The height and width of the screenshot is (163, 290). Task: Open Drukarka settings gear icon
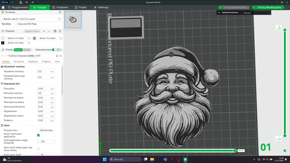pyautogui.click(x=60, y=12)
